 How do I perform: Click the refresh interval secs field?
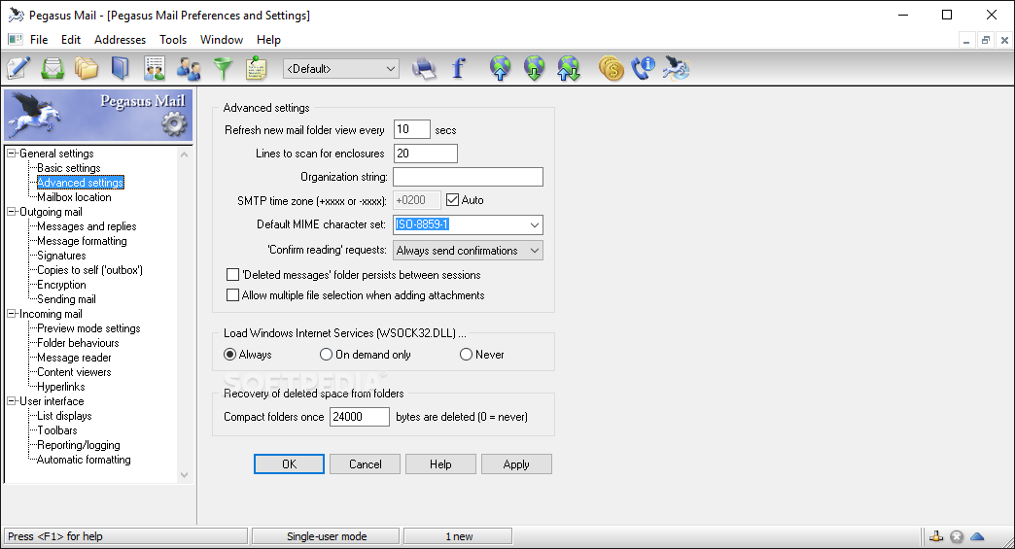[x=411, y=129]
